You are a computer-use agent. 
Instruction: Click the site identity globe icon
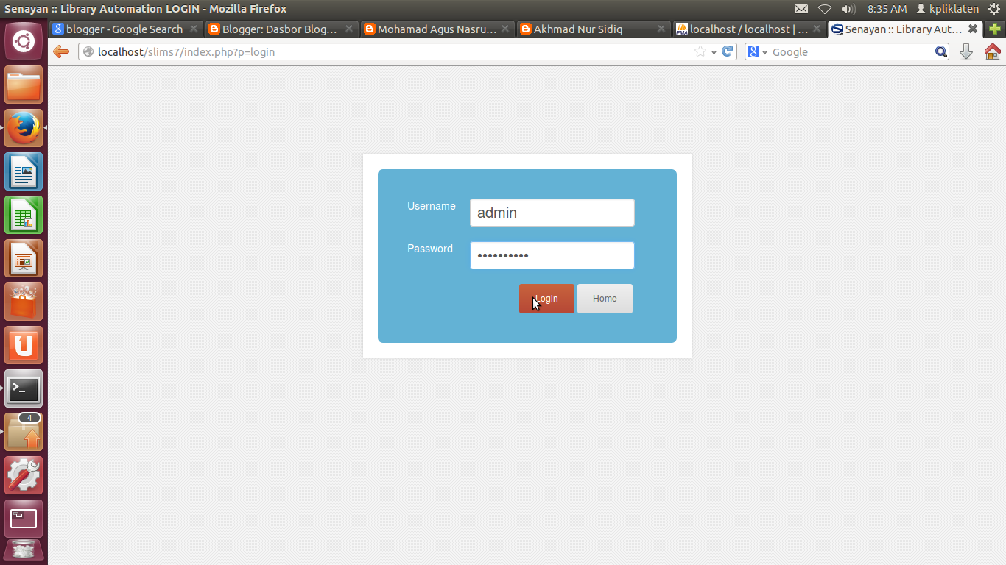point(88,51)
